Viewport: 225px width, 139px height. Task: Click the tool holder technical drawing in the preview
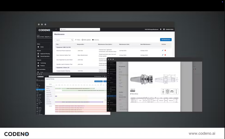click(166, 79)
